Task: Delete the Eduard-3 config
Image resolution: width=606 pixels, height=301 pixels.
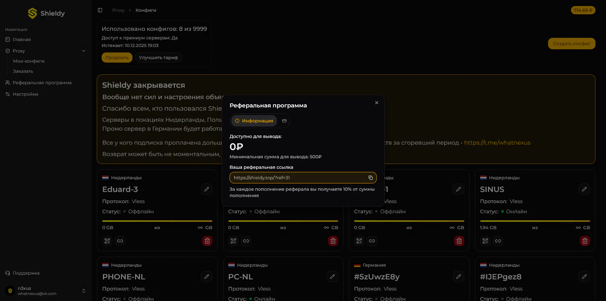Action: (x=207, y=241)
